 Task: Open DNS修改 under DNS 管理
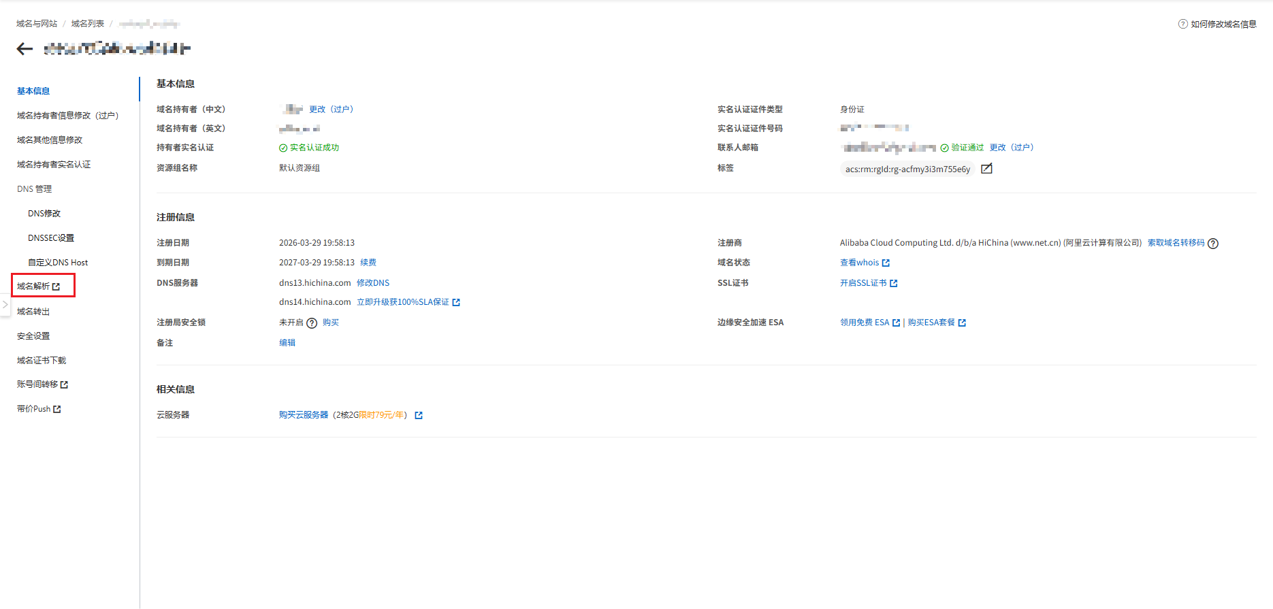(44, 214)
